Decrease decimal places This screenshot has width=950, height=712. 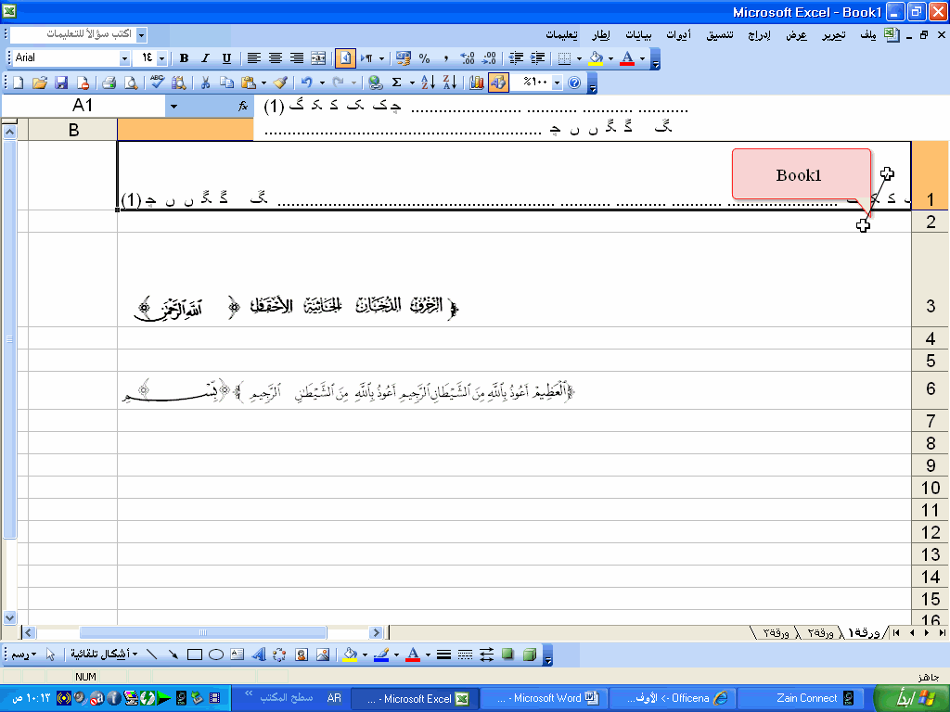488,58
